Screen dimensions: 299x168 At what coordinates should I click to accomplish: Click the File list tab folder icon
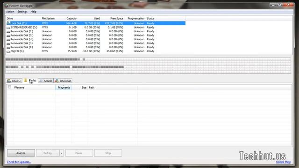[26, 81]
